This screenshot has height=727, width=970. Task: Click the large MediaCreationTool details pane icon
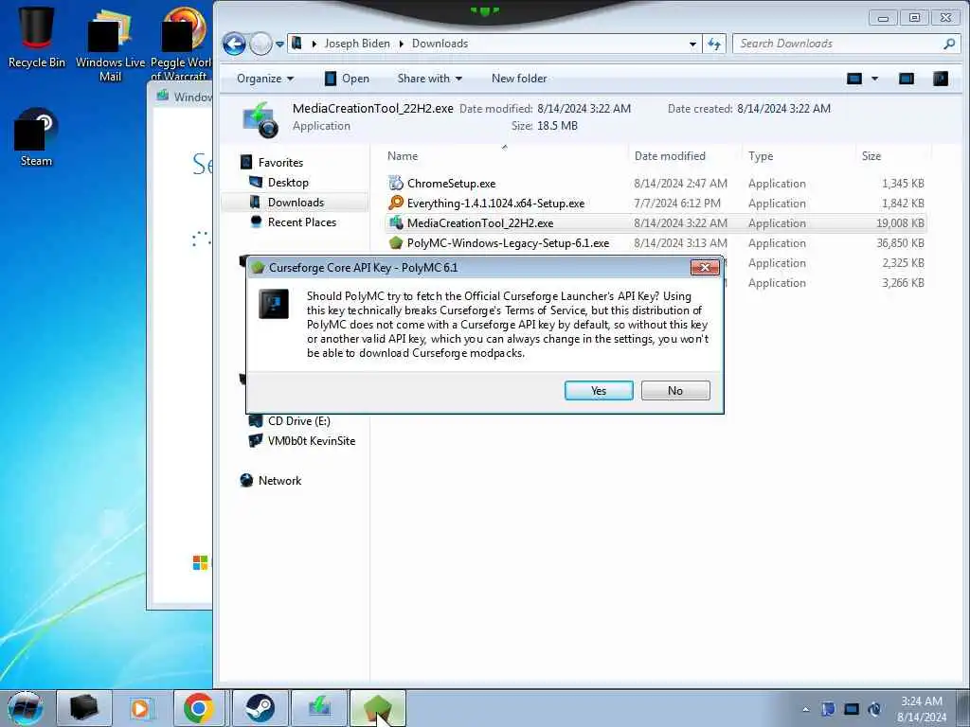pos(260,119)
